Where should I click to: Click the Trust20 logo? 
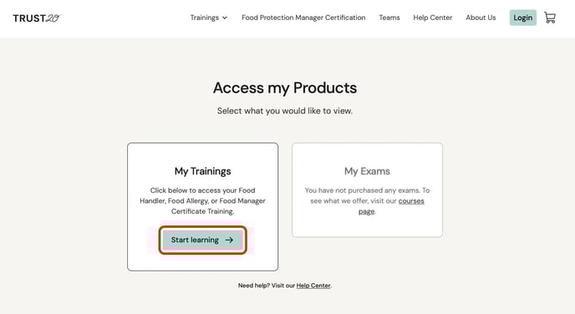(x=37, y=18)
